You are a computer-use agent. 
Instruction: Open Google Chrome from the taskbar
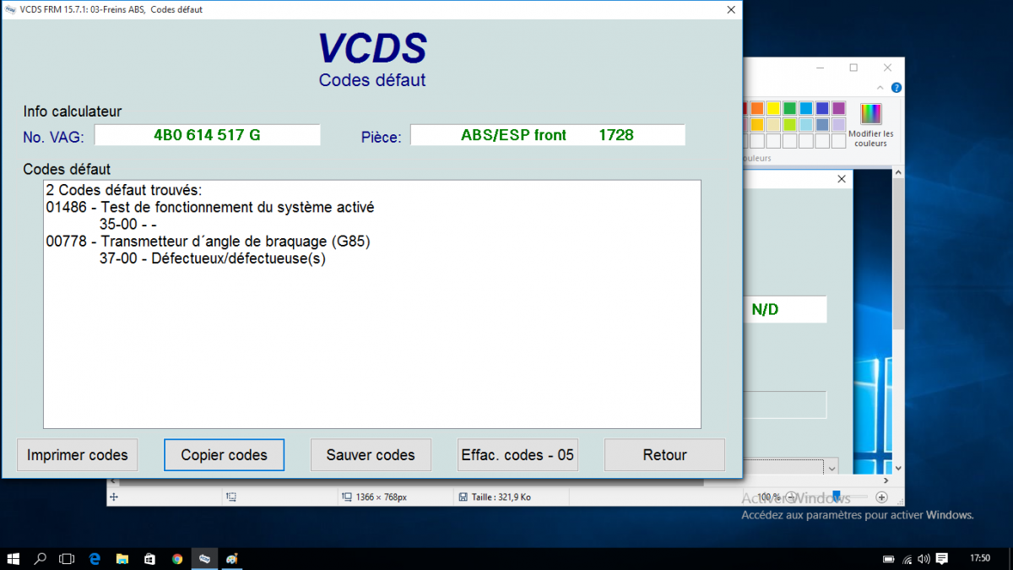point(177,558)
